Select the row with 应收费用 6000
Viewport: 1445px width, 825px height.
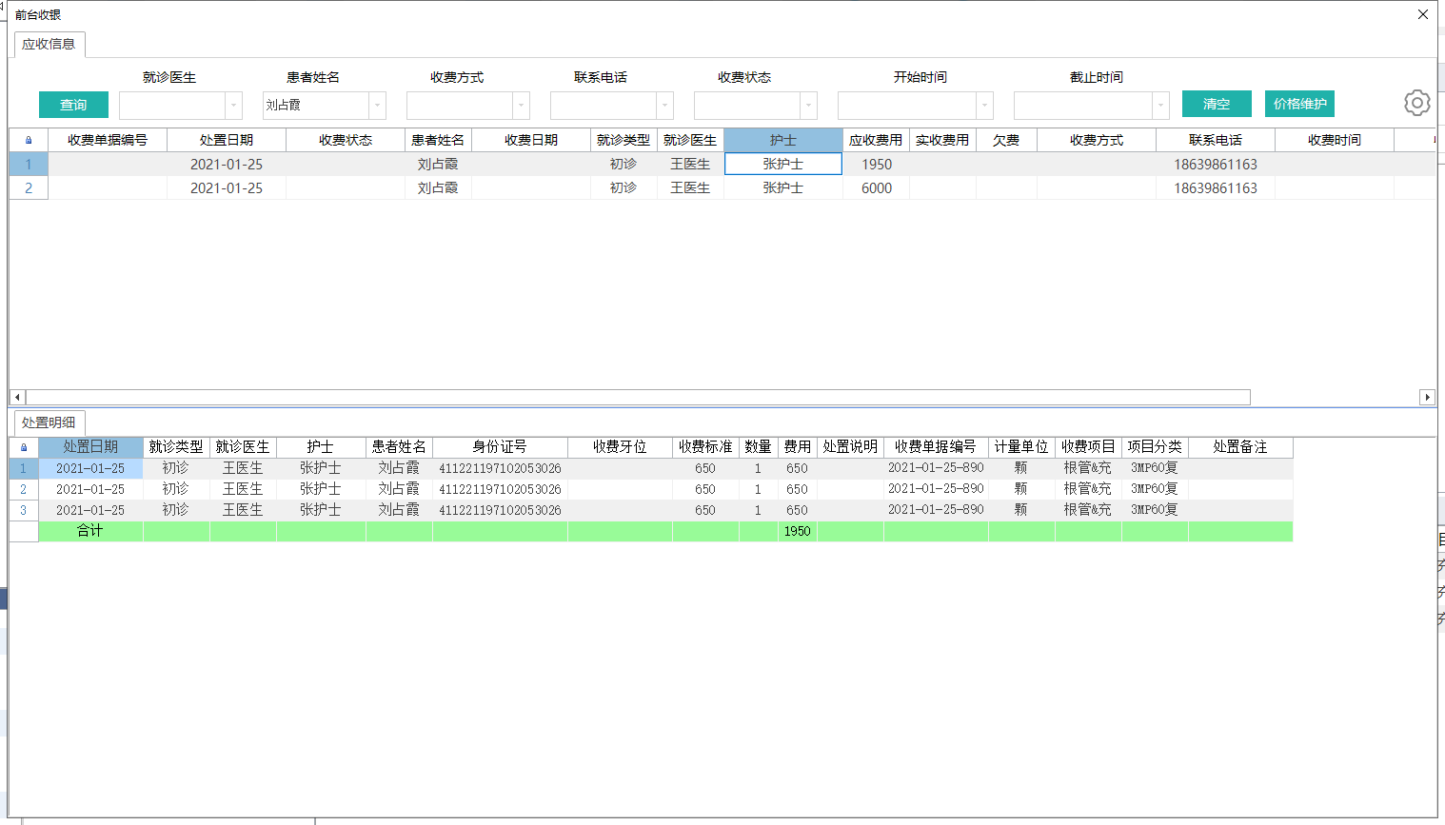(x=876, y=188)
